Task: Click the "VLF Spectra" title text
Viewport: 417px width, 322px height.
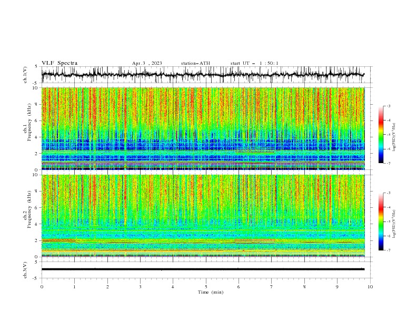Action: click(x=59, y=63)
